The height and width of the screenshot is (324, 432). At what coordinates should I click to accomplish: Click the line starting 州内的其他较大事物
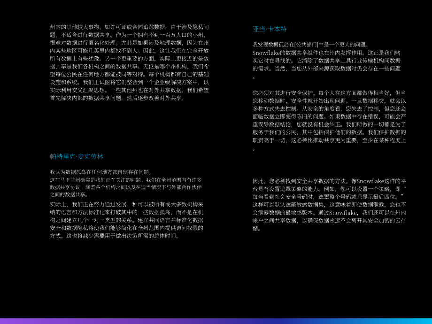click(129, 27)
